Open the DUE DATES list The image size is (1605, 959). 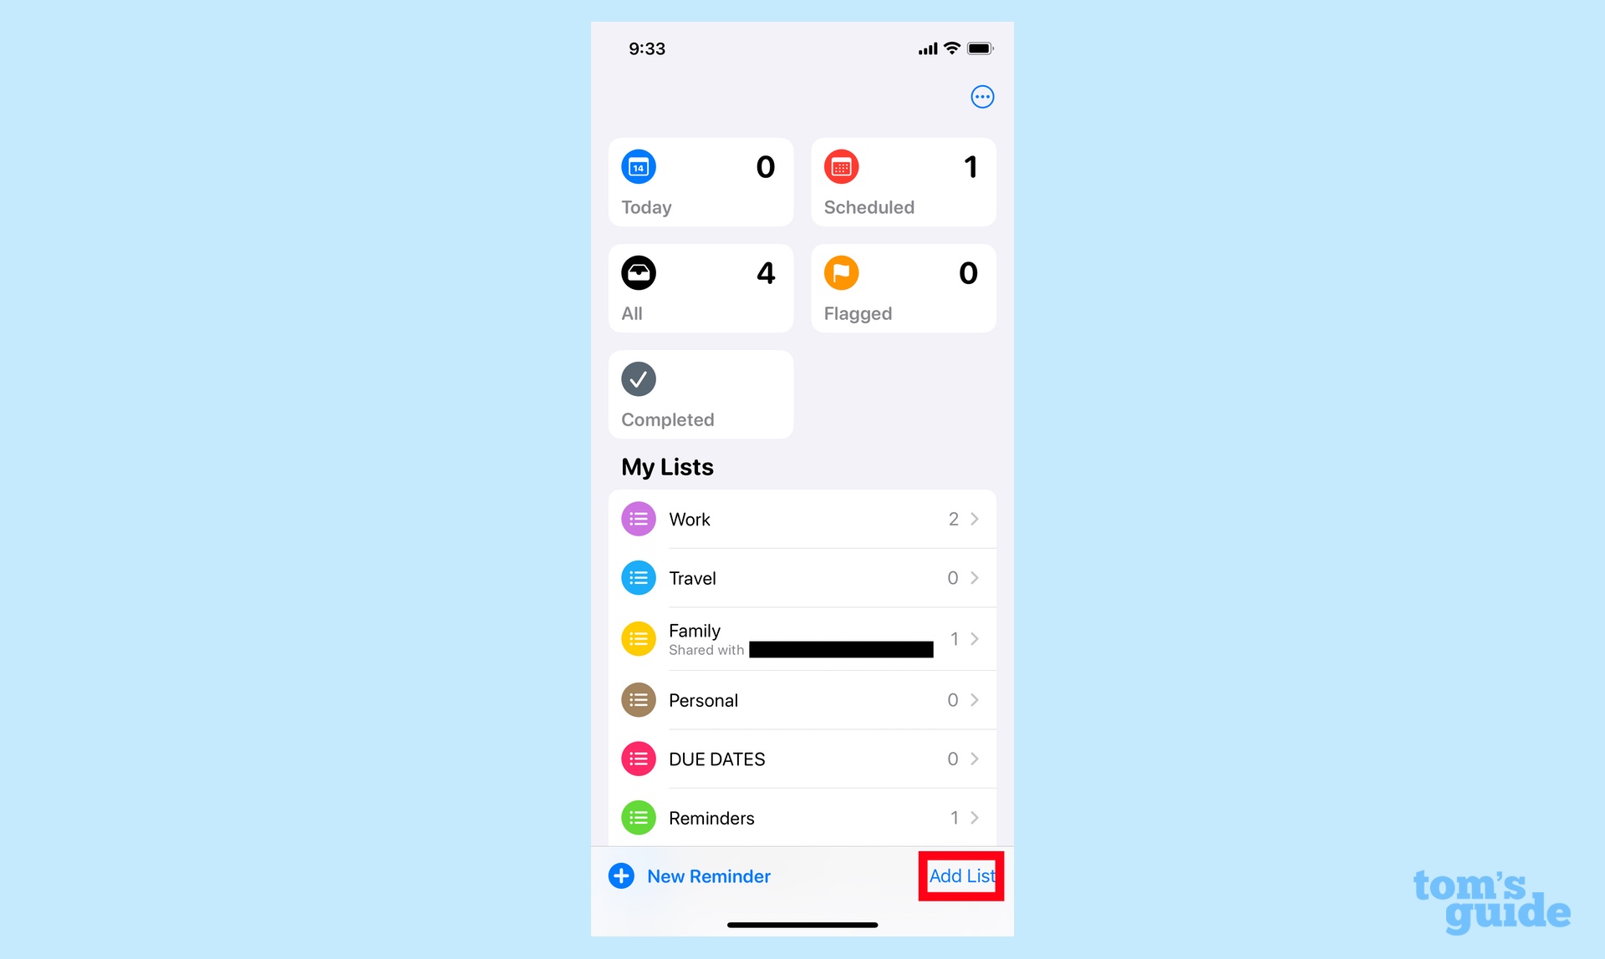802,758
